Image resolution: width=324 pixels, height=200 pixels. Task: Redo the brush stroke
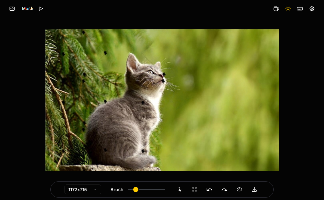point(224,189)
